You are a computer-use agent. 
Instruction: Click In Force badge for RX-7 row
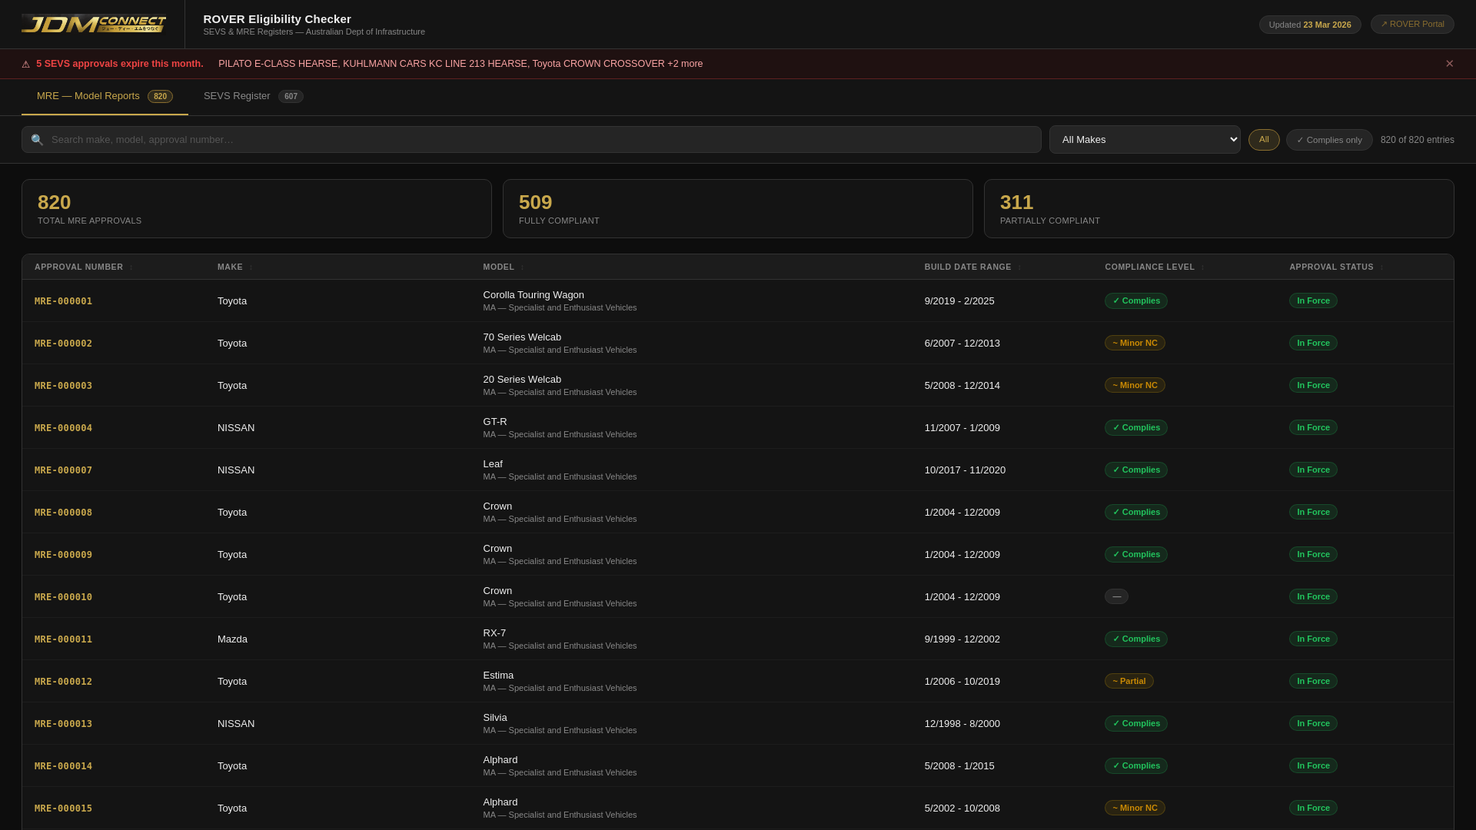[1313, 639]
